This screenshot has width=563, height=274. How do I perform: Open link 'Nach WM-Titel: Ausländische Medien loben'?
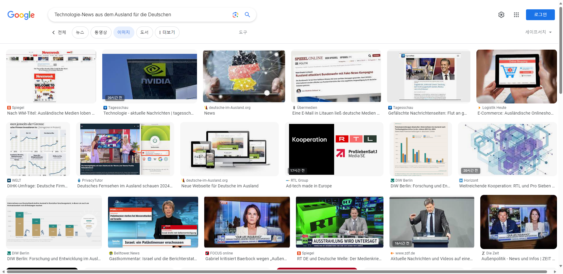pos(51,113)
